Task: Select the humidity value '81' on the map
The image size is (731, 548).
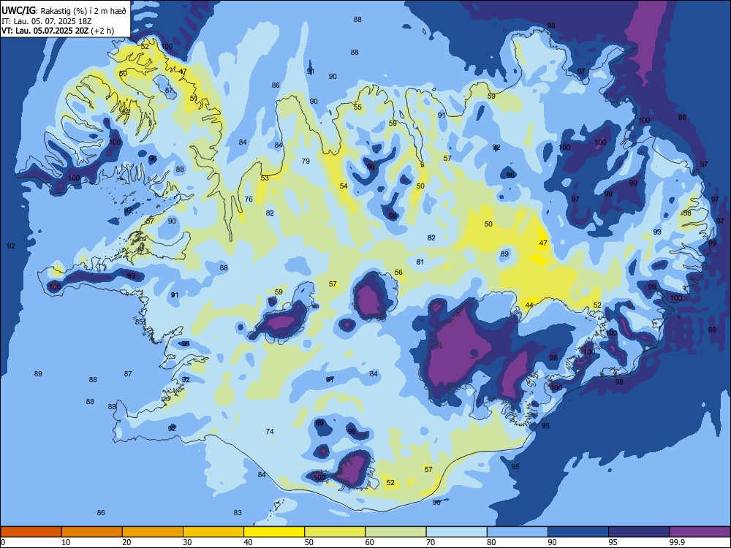Action: pyautogui.click(x=420, y=262)
